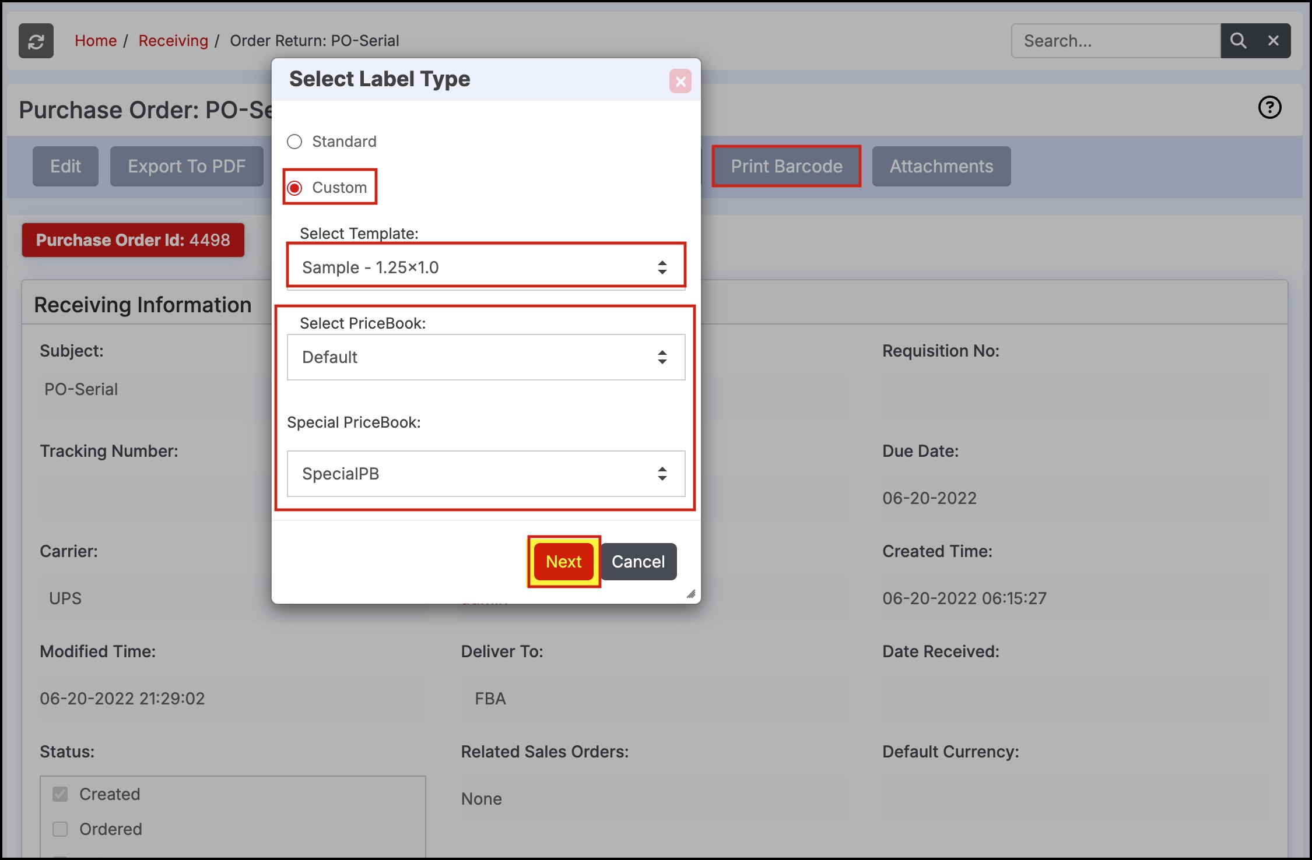Toggle the Created status checkbox
This screenshot has width=1312, height=860.
(x=61, y=794)
